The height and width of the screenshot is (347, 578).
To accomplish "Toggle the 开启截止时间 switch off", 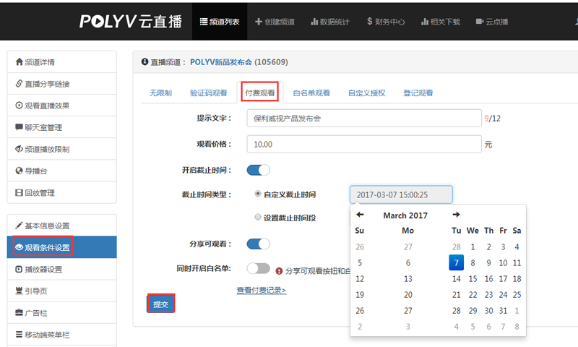I will (258, 170).
